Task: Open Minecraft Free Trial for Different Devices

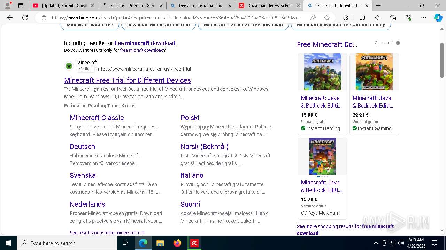Action: coord(128,80)
